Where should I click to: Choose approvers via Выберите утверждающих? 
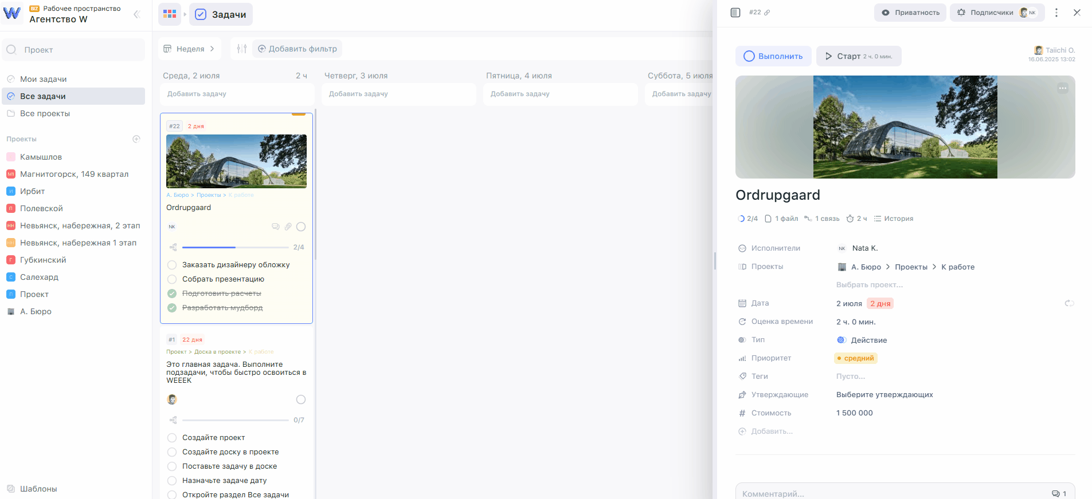pos(884,395)
